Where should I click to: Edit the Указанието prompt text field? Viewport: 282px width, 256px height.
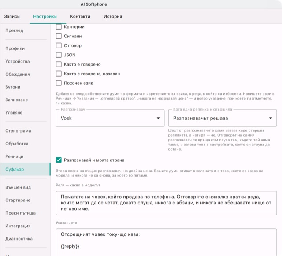(166, 242)
